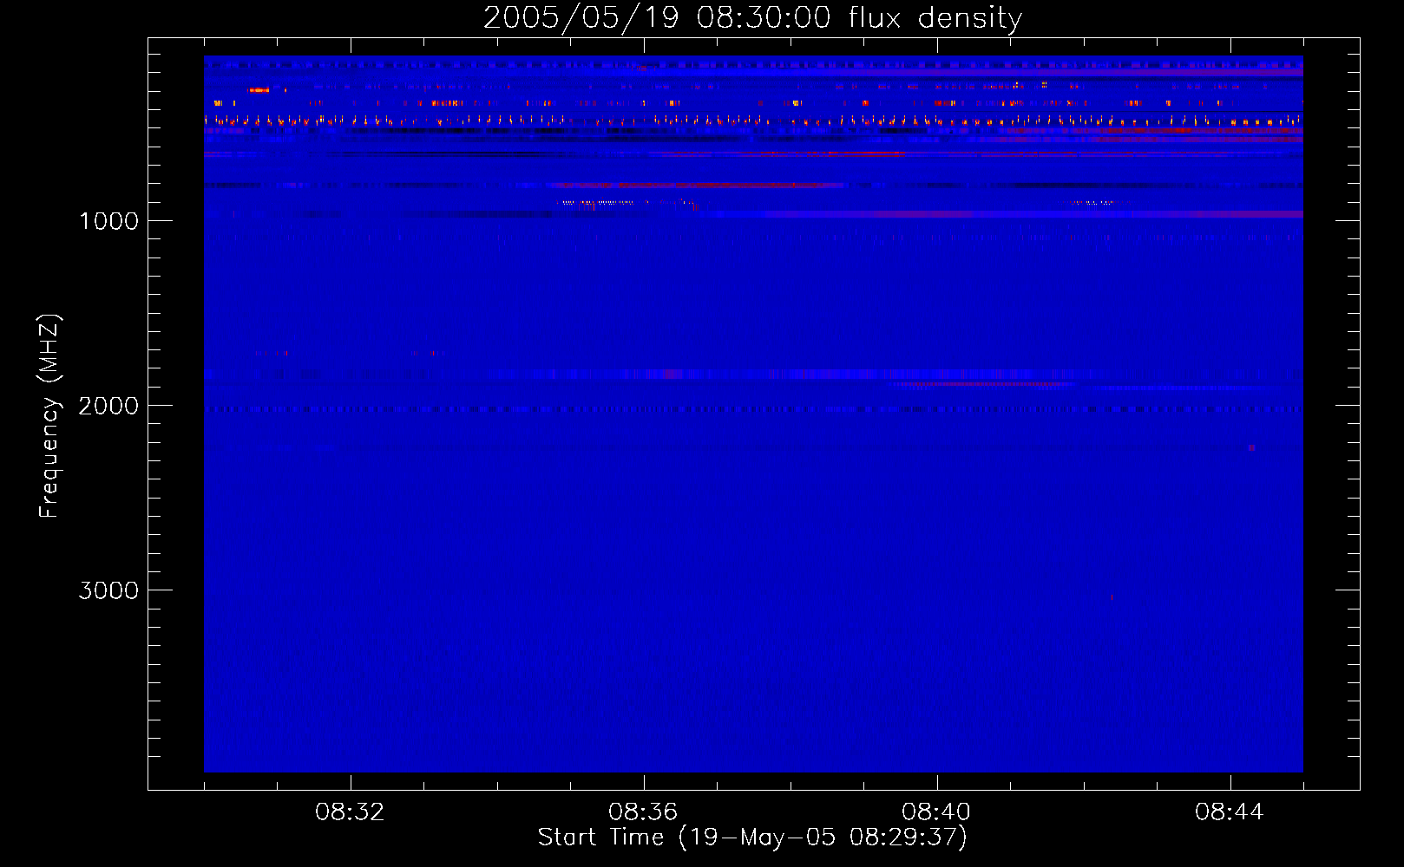Image resolution: width=1404 pixels, height=867 pixels.
Task: Click the 'Start Time (19-May-05 08:29:37)' axis title
Action: coord(752,838)
